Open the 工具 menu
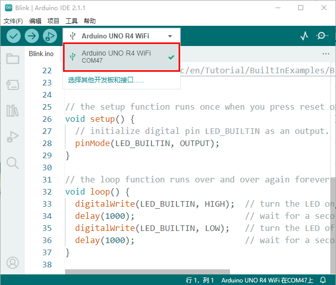Image resolution: width=336 pixels, height=285 pixels. click(72, 21)
